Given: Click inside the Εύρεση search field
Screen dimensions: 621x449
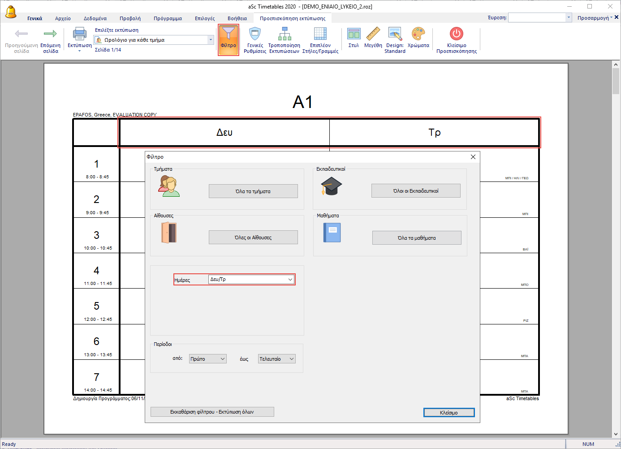Looking at the screenshot, I should [x=537, y=17].
